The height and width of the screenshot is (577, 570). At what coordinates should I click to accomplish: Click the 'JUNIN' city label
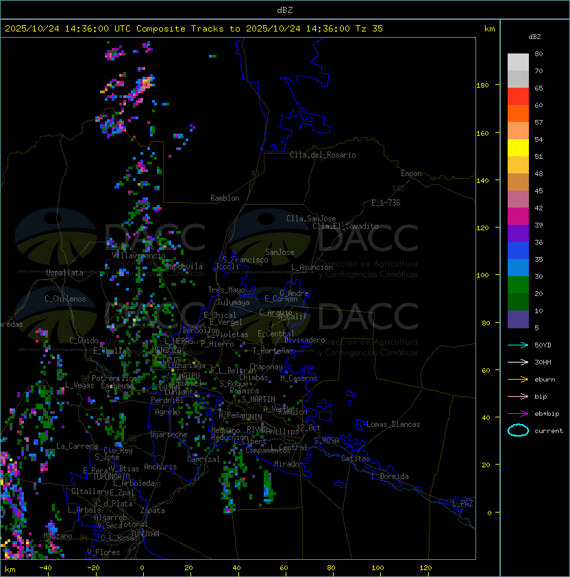pos(251,417)
